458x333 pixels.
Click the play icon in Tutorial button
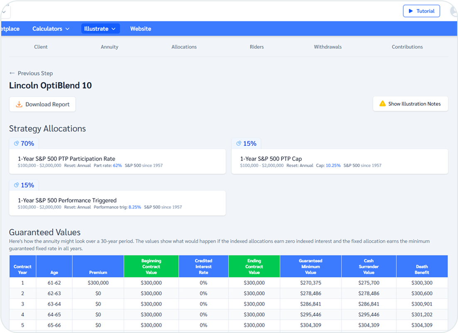click(411, 11)
